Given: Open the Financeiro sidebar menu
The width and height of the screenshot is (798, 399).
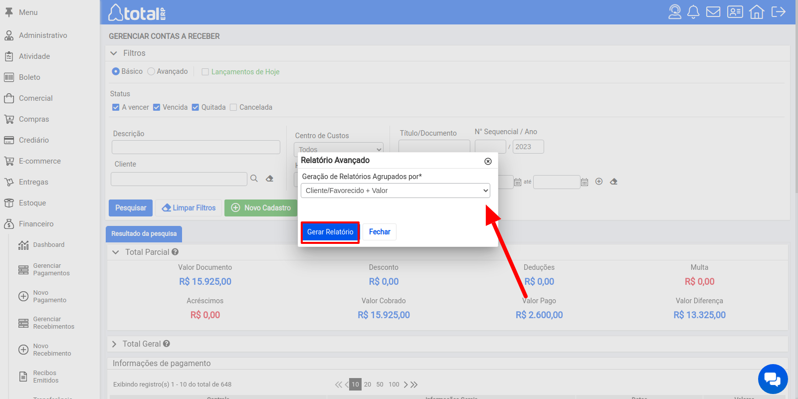Looking at the screenshot, I should point(36,224).
